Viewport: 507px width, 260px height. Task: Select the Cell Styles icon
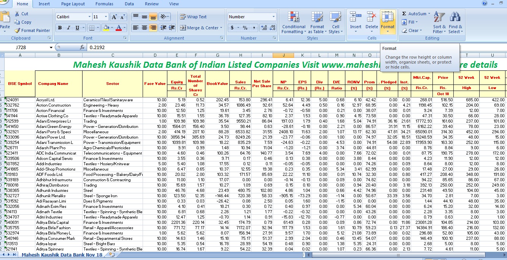pos(336,22)
